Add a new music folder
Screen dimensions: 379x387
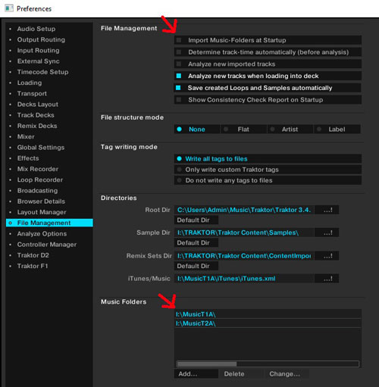coord(196,374)
